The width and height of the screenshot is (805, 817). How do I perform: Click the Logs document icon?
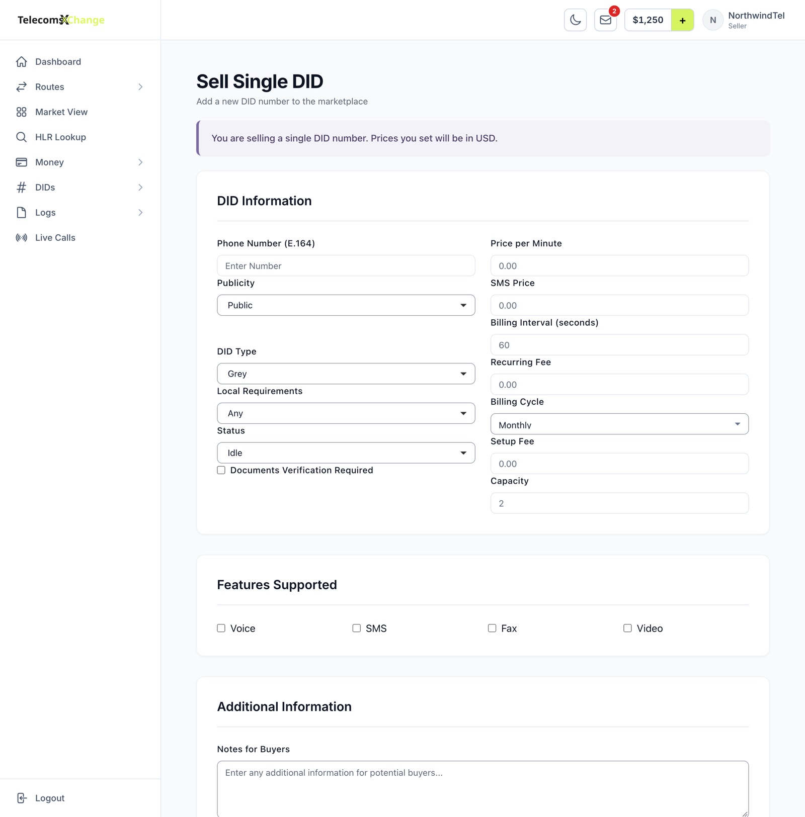[21, 213]
